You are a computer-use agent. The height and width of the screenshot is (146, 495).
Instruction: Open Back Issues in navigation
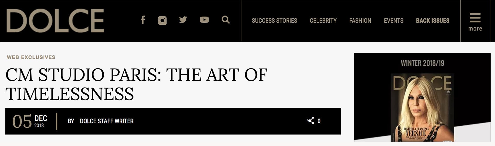point(433,21)
